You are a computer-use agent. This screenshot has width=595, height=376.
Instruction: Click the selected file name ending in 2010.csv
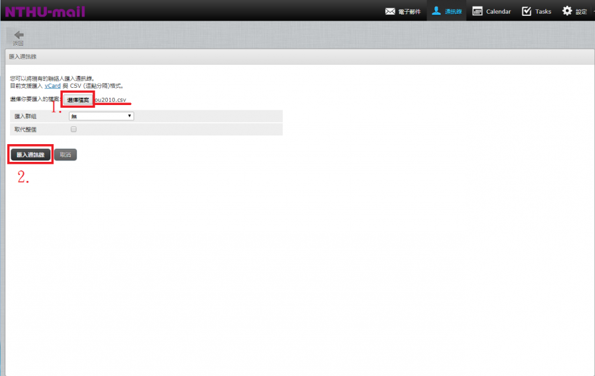pos(111,100)
